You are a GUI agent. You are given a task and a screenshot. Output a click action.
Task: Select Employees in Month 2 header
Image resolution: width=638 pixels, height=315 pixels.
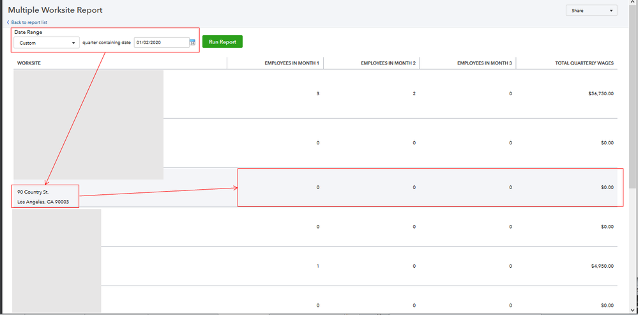[x=388, y=63]
